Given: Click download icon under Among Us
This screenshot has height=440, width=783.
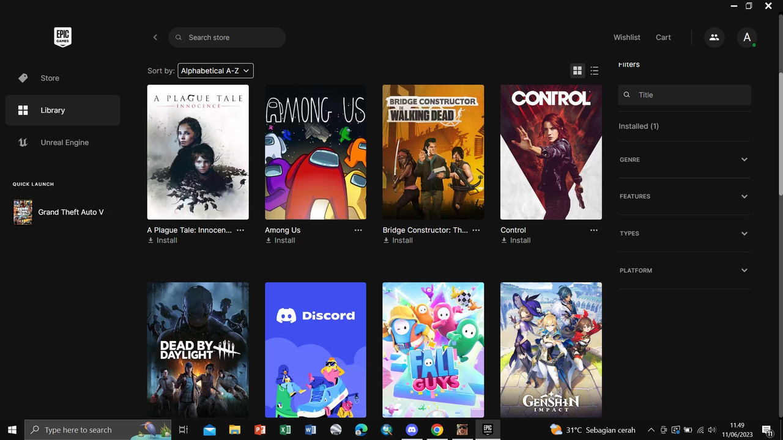Looking at the screenshot, I should point(268,241).
